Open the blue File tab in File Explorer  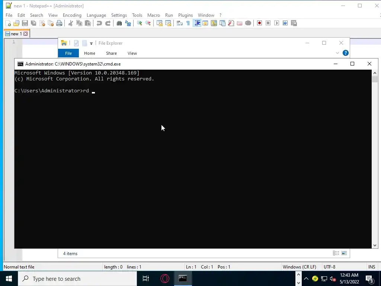tap(68, 53)
